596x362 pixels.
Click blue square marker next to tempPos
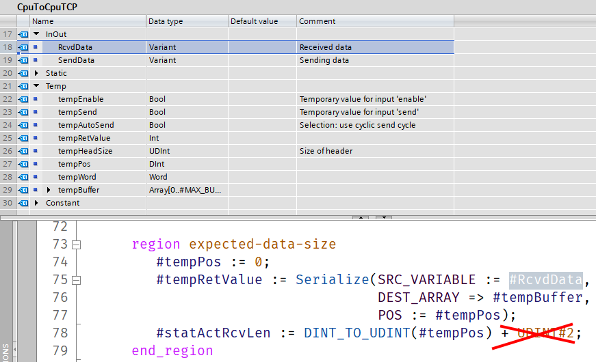coord(36,164)
